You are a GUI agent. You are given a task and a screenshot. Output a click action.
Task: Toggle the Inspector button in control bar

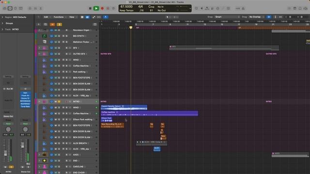(x=10, y=9)
